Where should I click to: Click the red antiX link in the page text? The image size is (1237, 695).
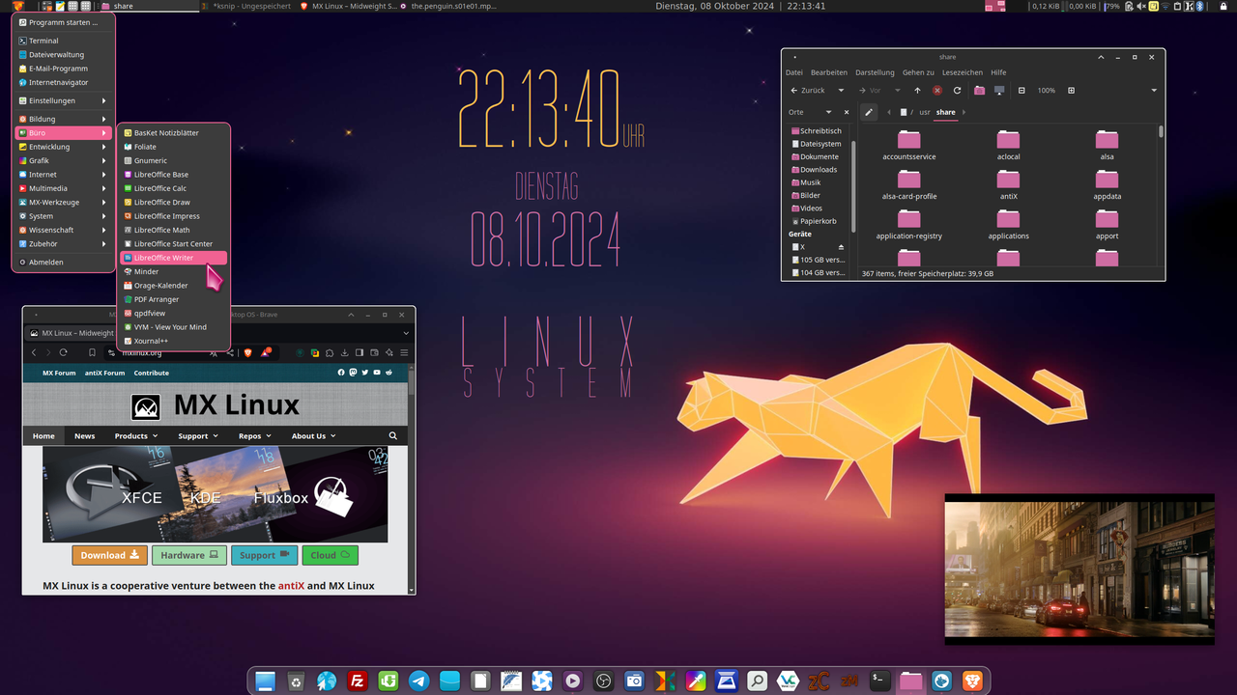(291, 586)
